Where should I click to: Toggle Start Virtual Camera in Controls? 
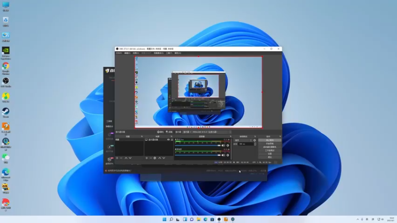point(269,147)
